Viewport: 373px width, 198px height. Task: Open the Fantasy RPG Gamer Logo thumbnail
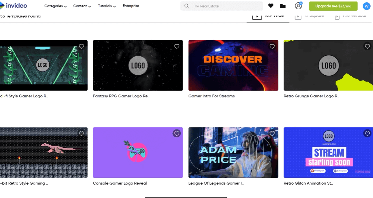coord(138,66)
